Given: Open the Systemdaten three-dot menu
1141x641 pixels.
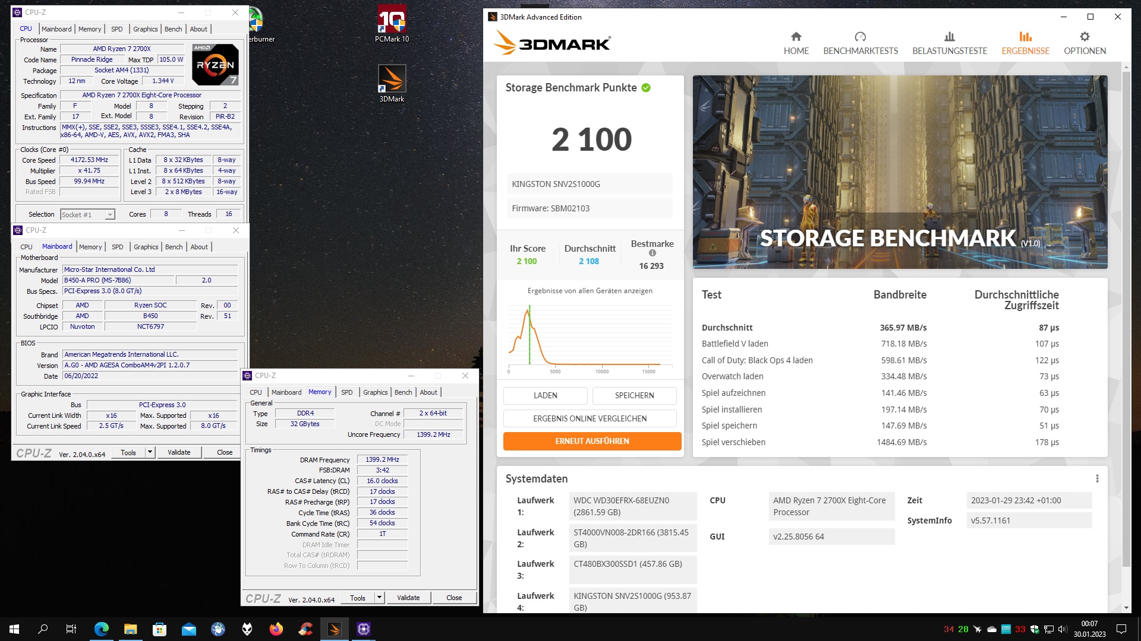Looking at the screenshot, I should click(1097, 478).
